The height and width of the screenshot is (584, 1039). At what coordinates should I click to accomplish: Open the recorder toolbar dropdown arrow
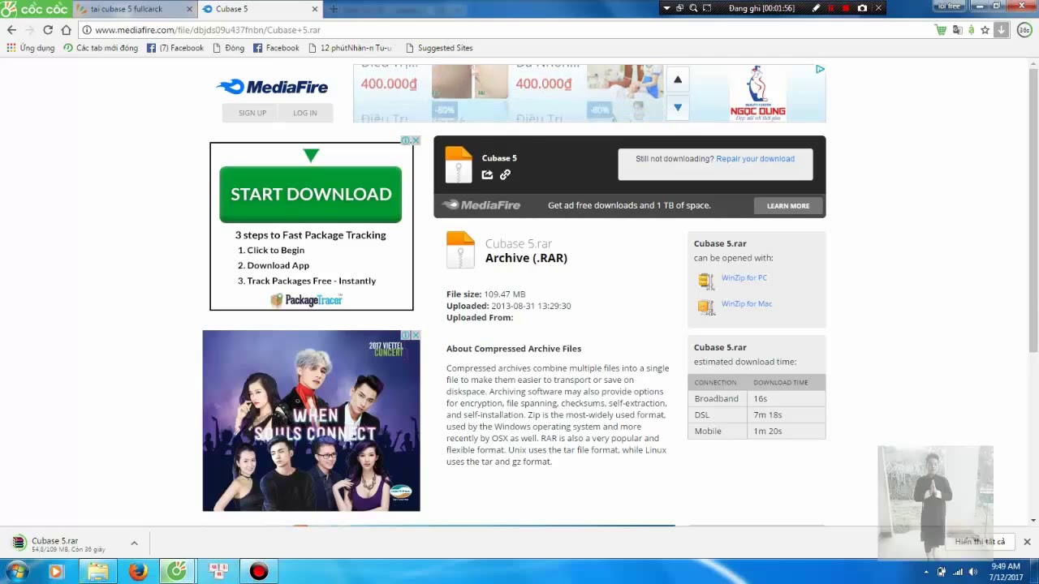click(666, 8)
